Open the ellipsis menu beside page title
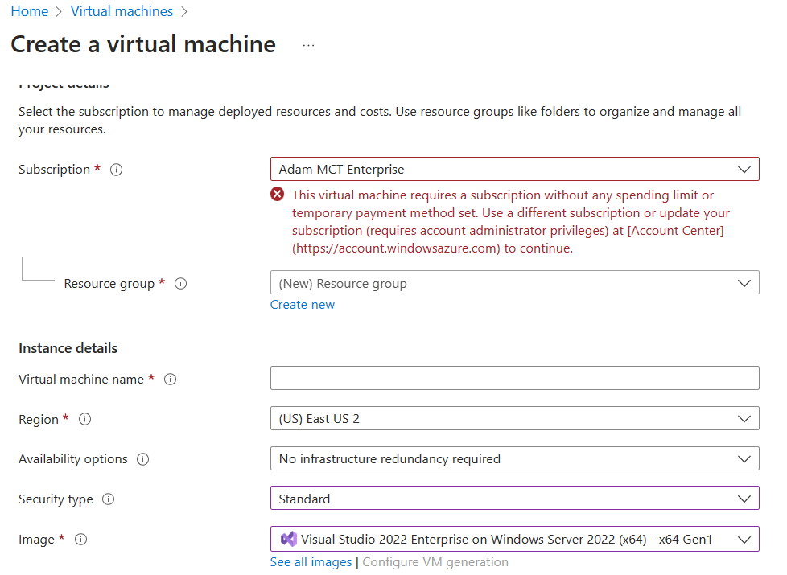 point(309,46)
